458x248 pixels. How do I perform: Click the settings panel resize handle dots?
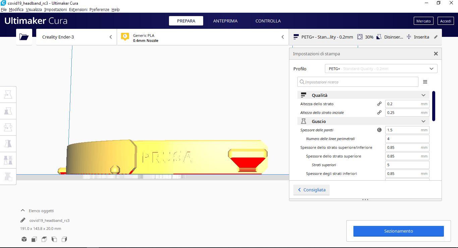365,199
